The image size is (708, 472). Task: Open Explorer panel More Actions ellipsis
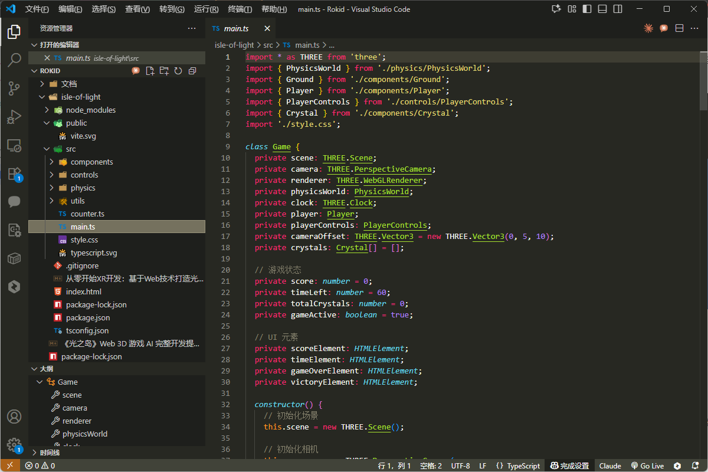coord(192,28)
